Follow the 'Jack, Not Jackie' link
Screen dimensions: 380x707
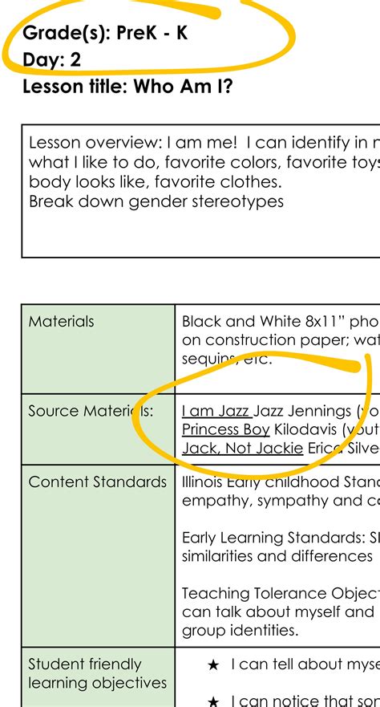click(x=242, y=448)
